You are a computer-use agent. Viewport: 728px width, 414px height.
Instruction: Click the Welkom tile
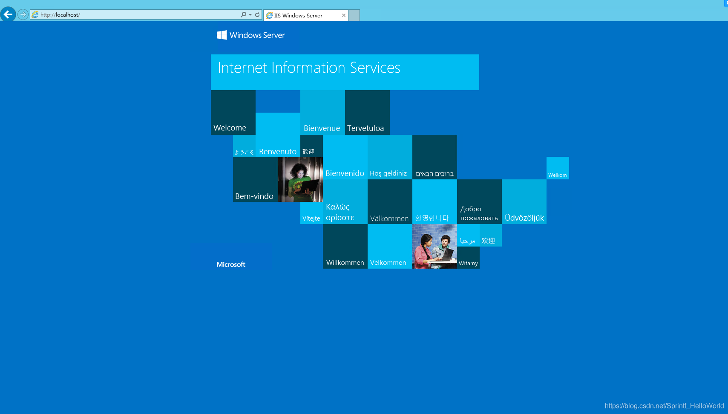pos(558,168)
